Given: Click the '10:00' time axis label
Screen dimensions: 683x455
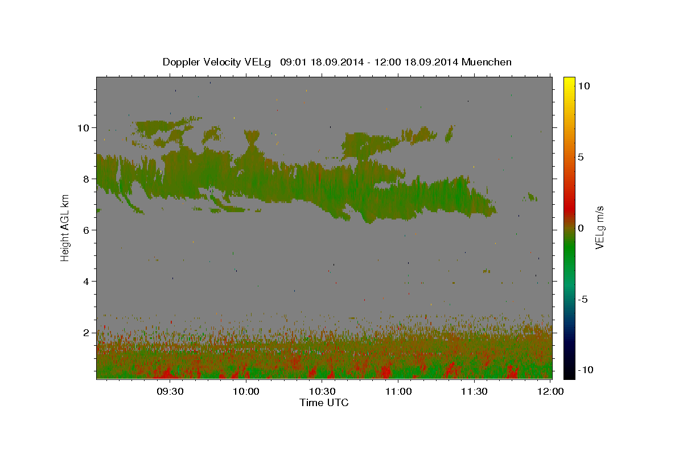Looking at the screenshot, I should pos(246,391).
